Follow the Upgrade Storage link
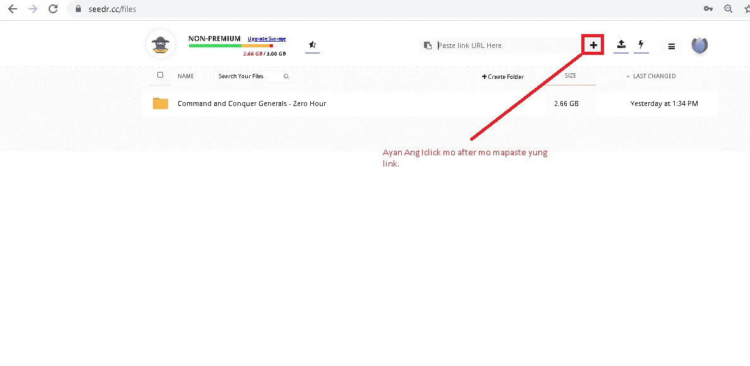The height and width of the screenshot is (366, 750). [x=267, y=38]
